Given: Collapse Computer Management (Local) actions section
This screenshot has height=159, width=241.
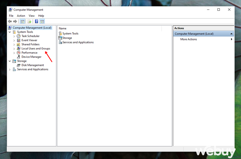Looking at the screenshot, I should point(231,34).
